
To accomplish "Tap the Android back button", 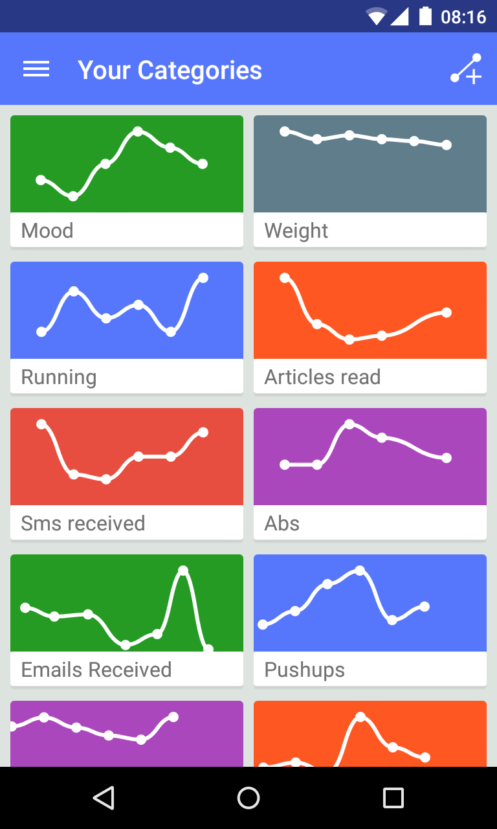I will point(104,798).
